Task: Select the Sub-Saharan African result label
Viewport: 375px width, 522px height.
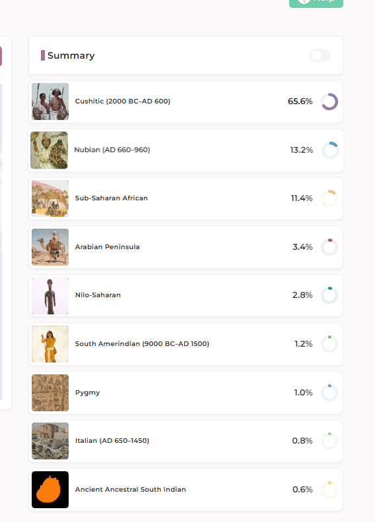Action: pyautogui.click(x=112, y=198)
